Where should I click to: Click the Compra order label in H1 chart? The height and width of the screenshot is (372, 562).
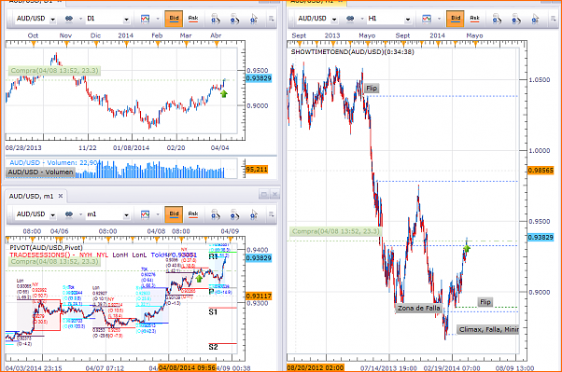[x=335, y=231]
